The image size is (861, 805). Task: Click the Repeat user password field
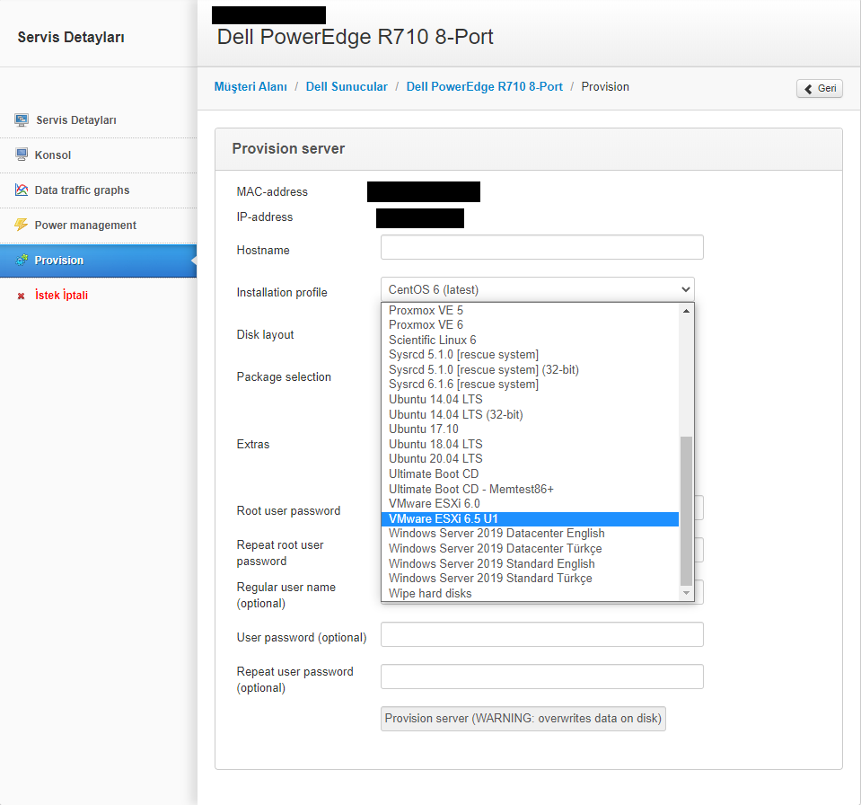tap(542, 677)
